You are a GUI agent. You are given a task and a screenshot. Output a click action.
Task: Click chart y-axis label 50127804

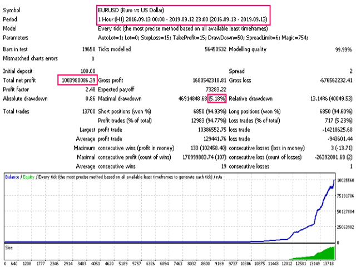pyautogui.click(x=345, y=211)
